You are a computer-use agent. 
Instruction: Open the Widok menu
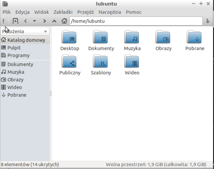tap(42, 12)
